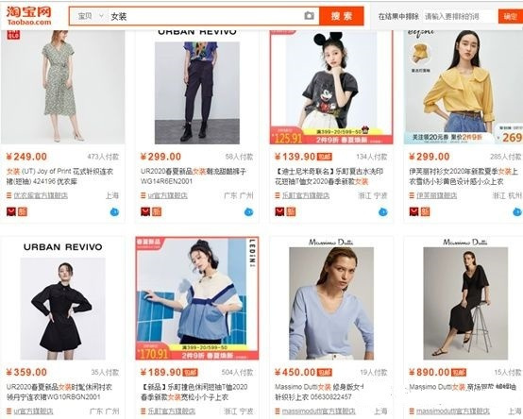This screenshot has width=523, height=419.
Task: Click the 确定 button beside exclusion field
Action: [x=511, y=16]
